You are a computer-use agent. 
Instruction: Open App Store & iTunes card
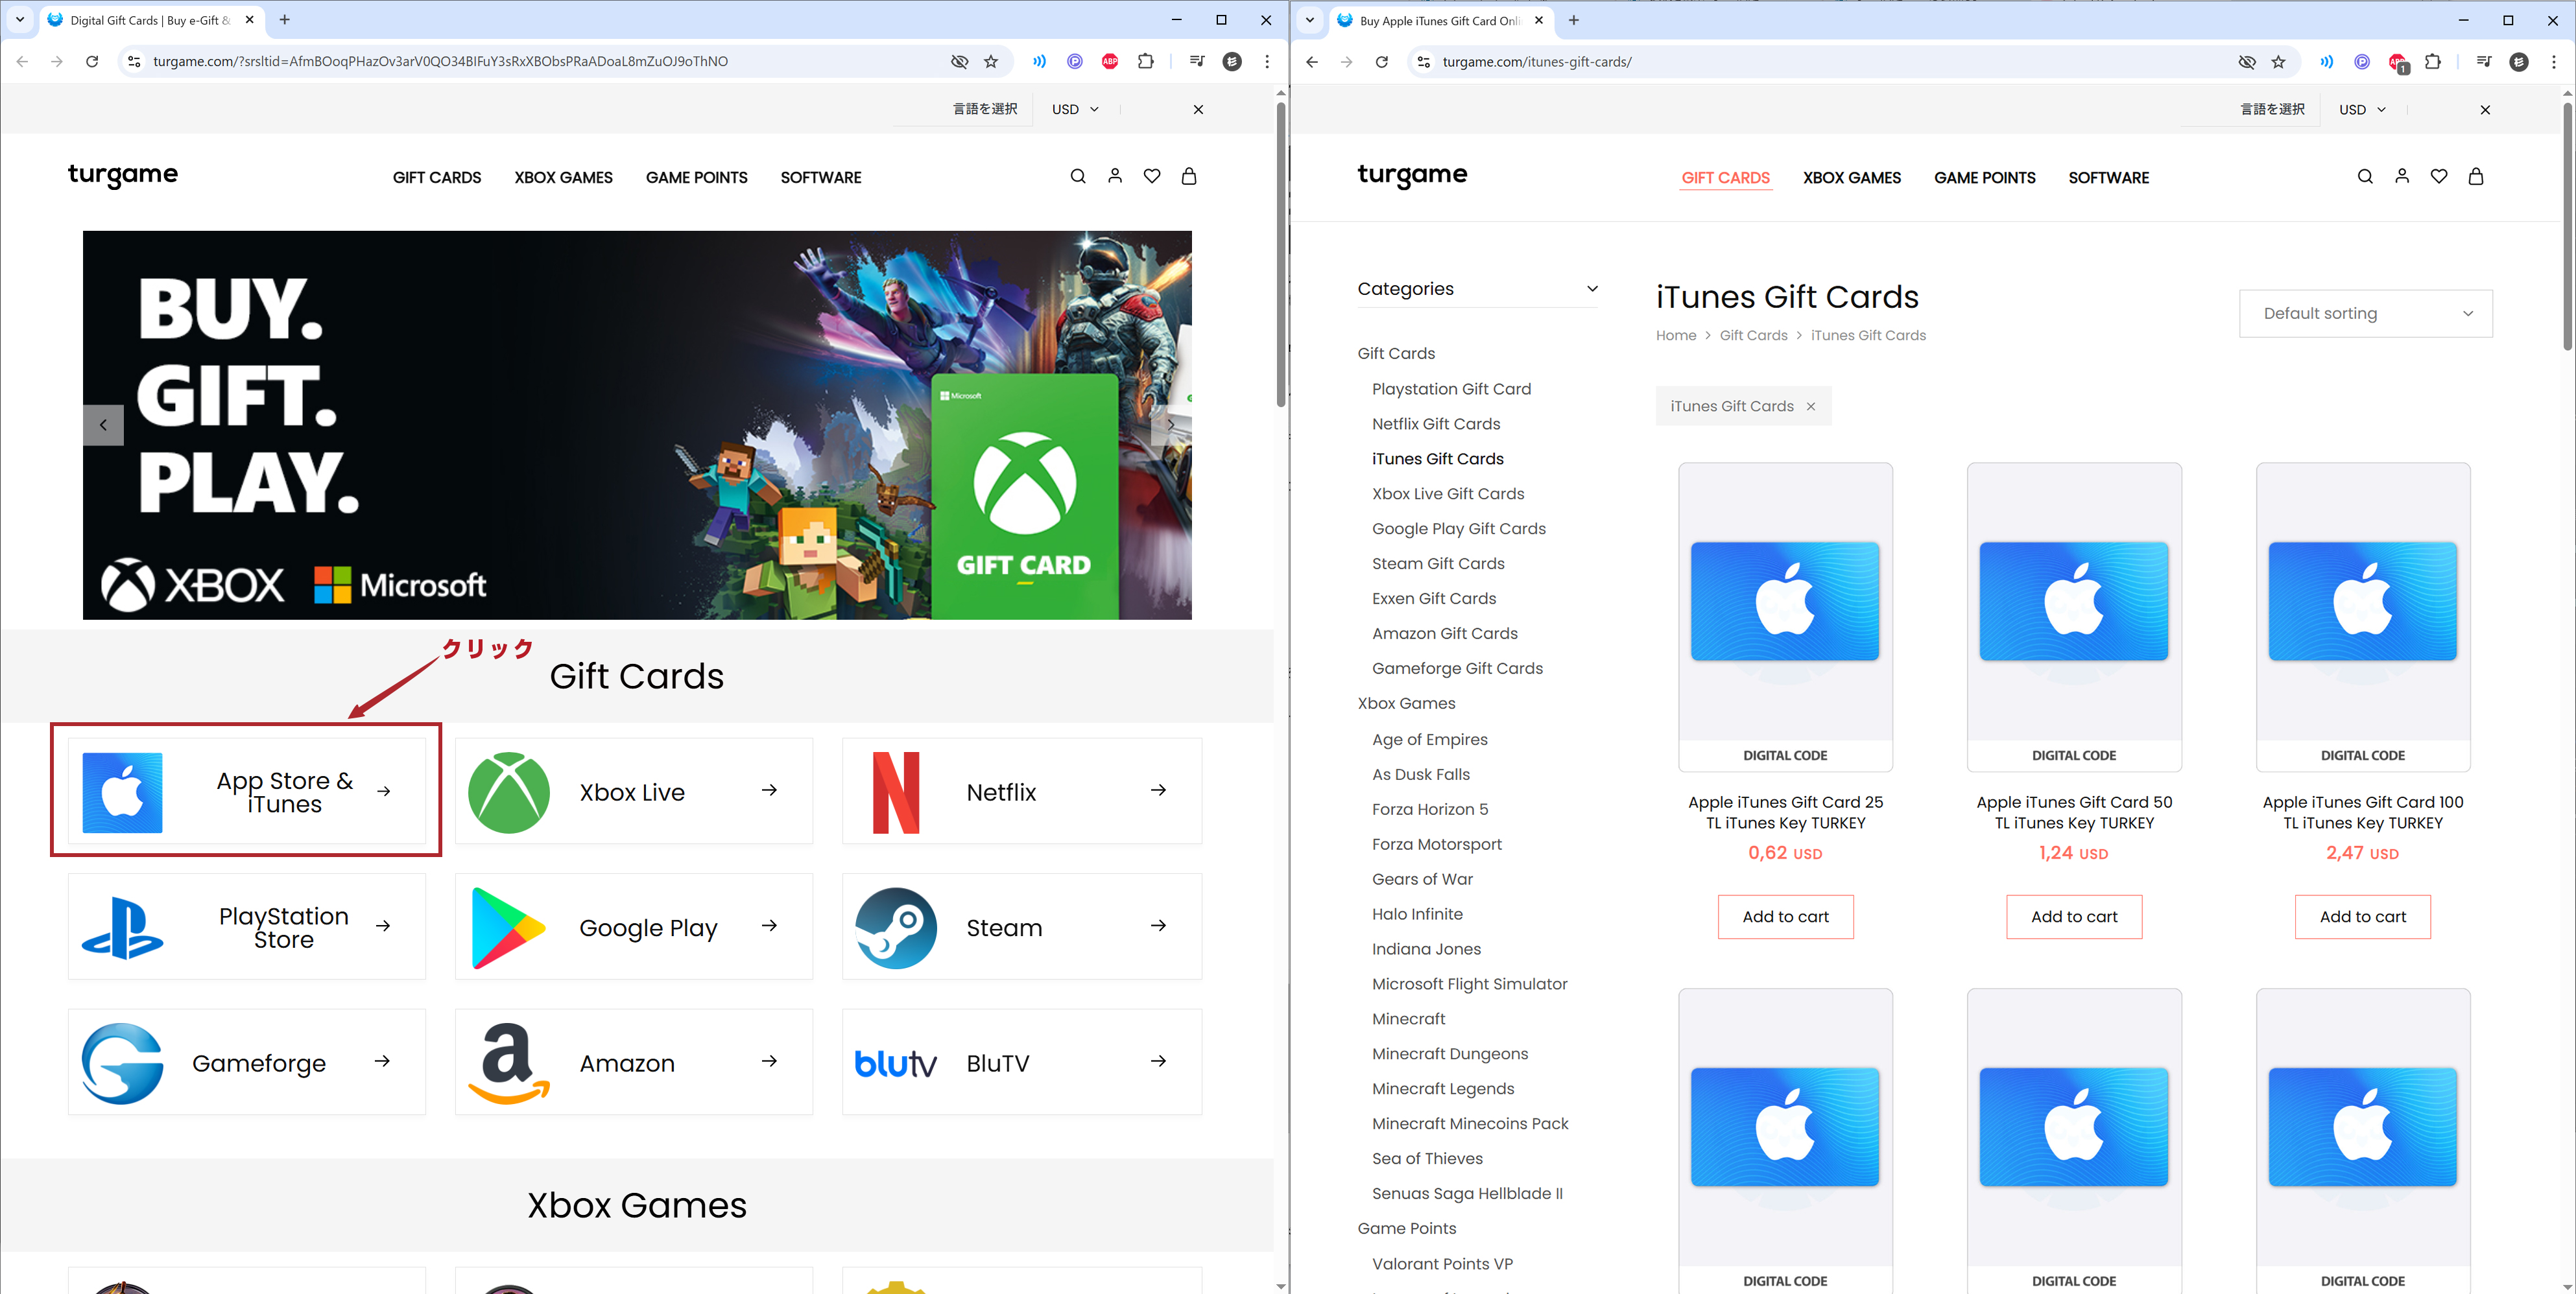click(247, 791)
